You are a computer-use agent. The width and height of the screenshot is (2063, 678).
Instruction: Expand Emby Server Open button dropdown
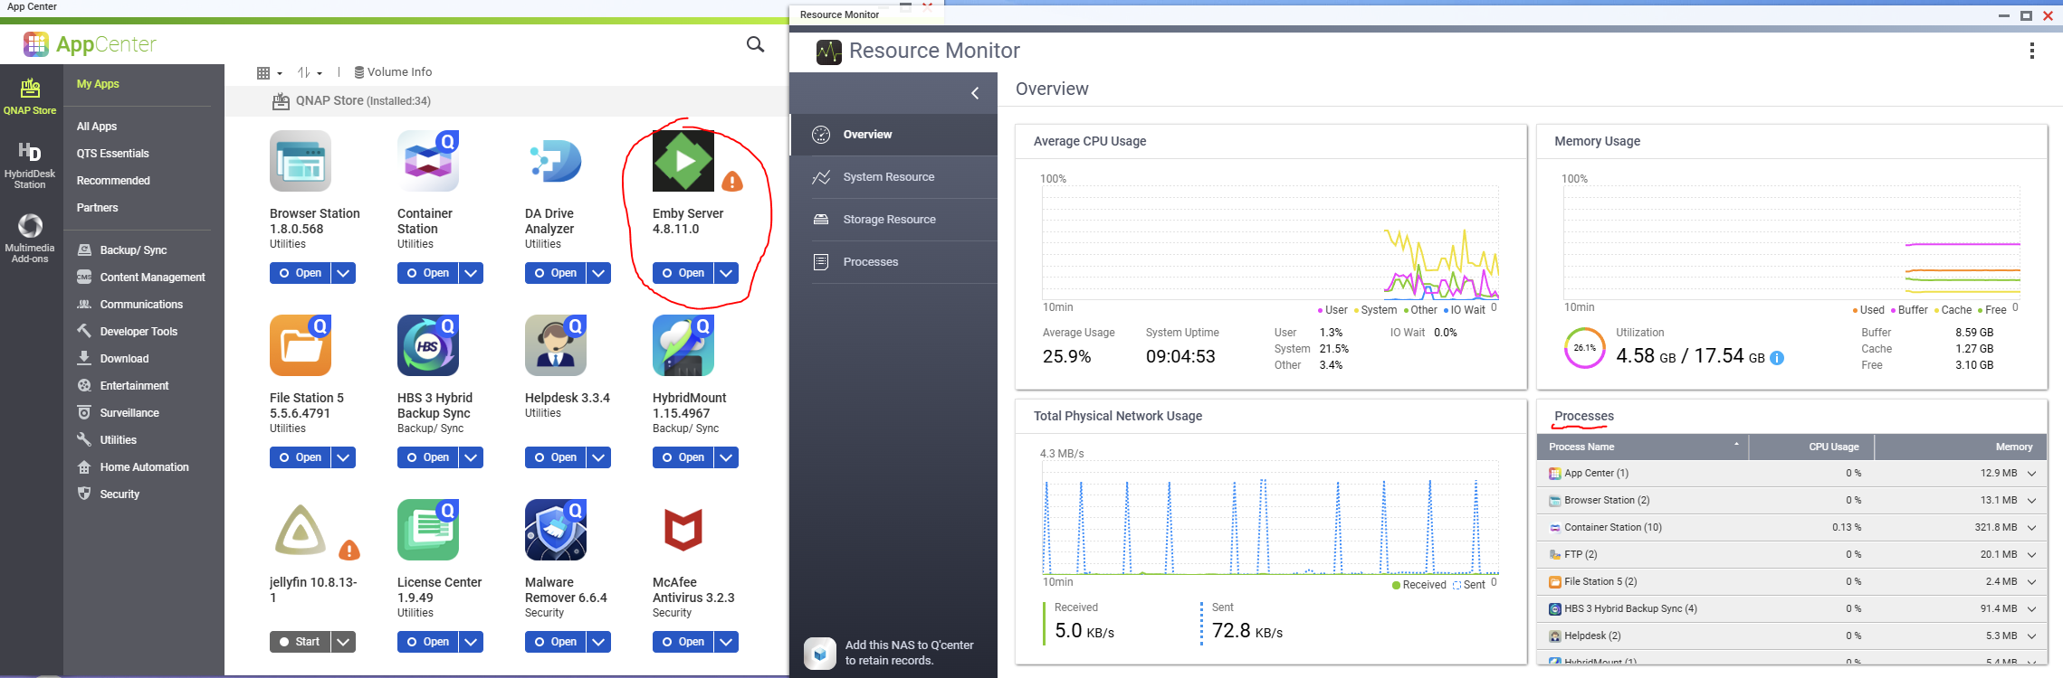click(726, 273)
